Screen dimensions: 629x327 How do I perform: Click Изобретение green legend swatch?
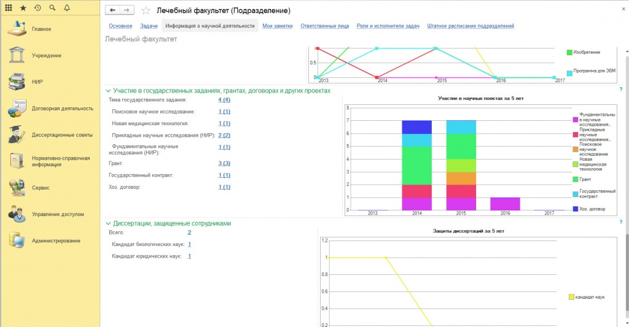pyautogui.click(x=569, y=53)
